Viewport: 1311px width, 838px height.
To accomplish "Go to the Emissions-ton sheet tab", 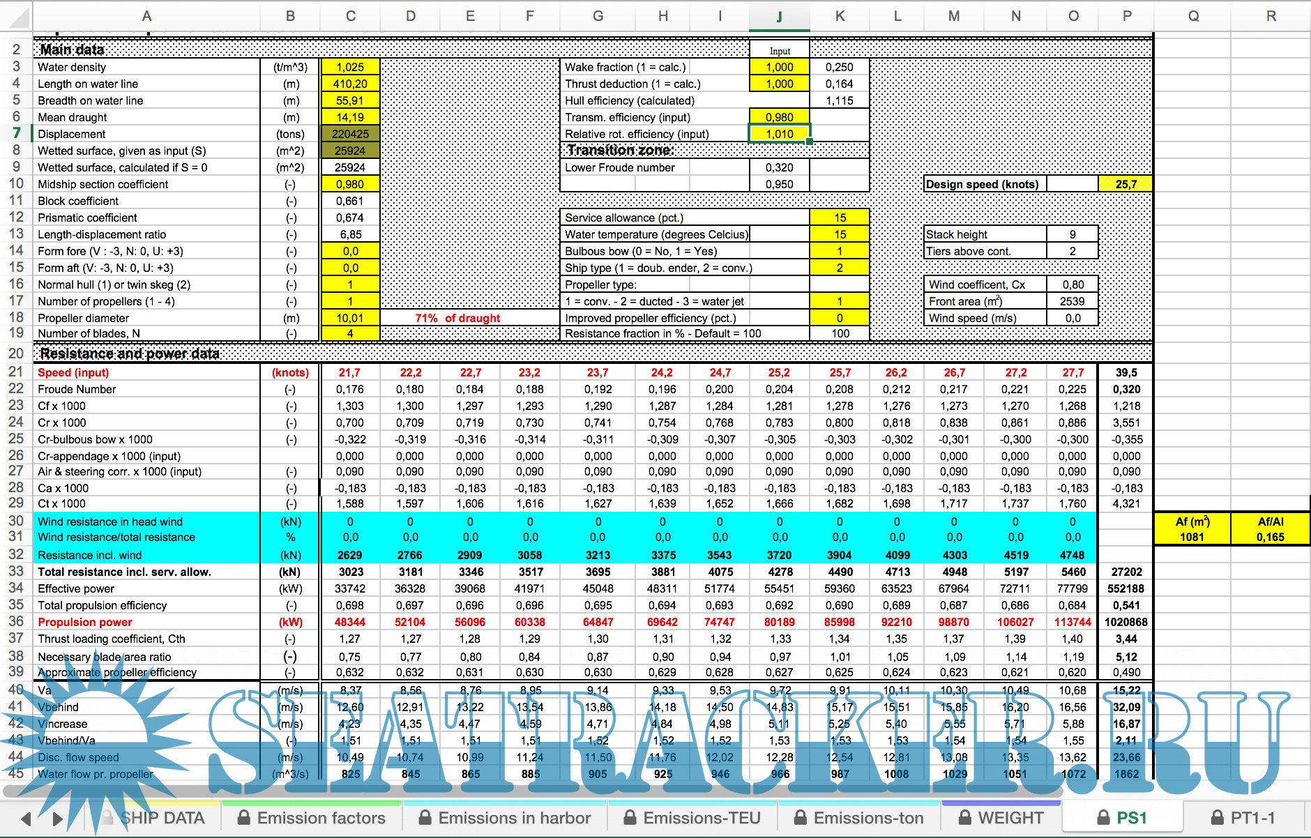I will pos(859,818).
